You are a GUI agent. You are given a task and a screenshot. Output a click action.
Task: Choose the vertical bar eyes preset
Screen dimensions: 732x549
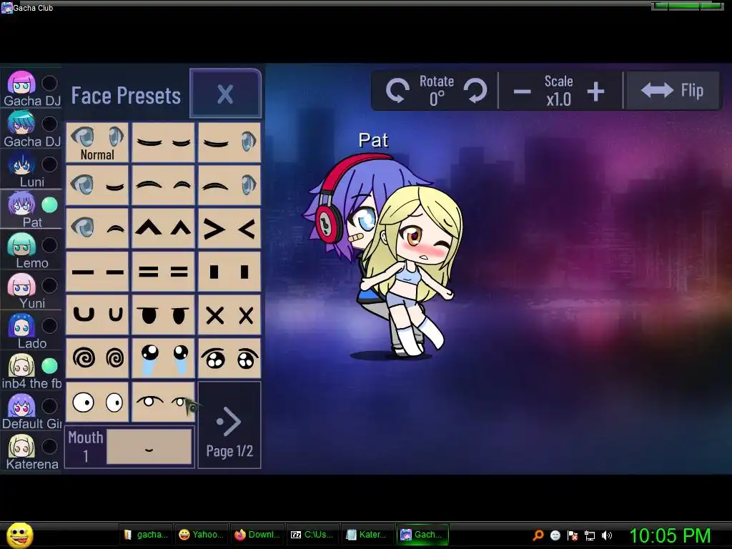pyautogui.click(x=229, y=271)
